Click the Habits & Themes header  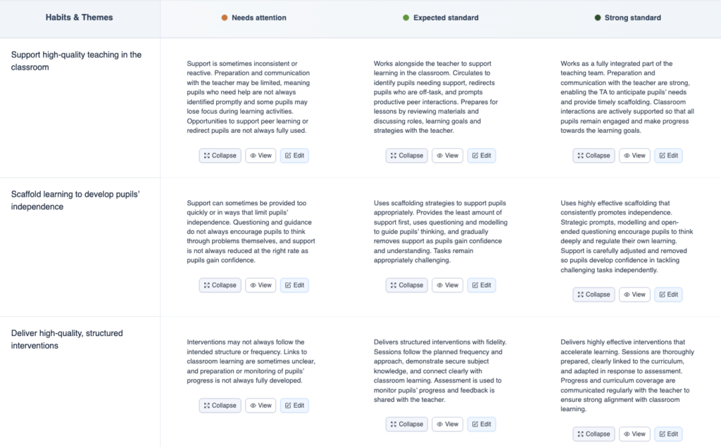point(79,18)
